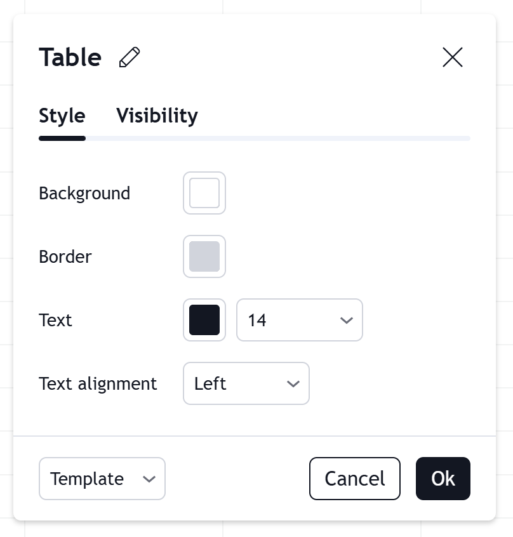
Task: Click the font size value 14
Action: point(257,320)
